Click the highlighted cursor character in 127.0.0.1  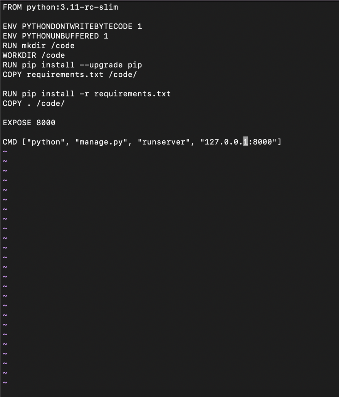pos(246,142)
